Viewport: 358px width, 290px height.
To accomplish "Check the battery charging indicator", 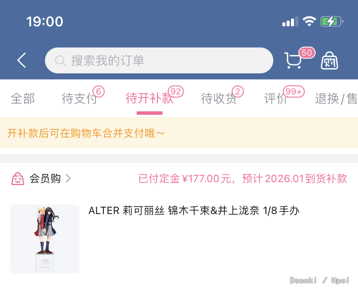I will click(x=332, y=22).
